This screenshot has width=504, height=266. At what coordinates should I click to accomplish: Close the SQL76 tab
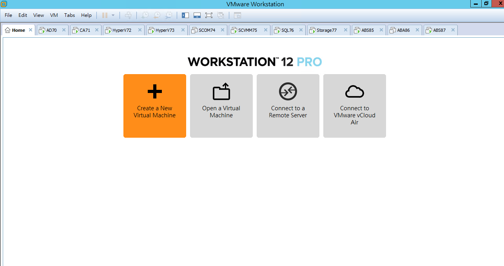301,30
